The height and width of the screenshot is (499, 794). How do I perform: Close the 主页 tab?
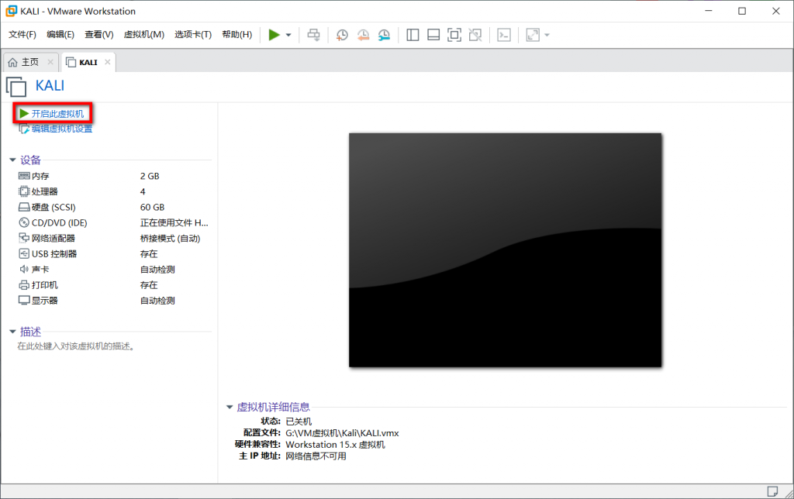point(50,62)
